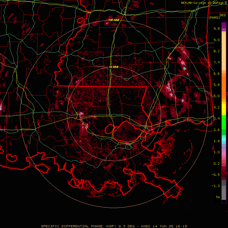The width and height of the screenshot is (228, 228).
Task: Click the 3.4 value on the color scale
Action: point(217,119)
